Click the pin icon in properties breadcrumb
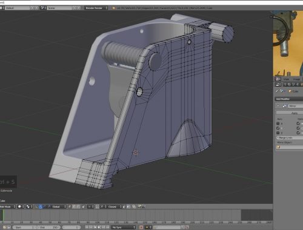 point(277,91)
